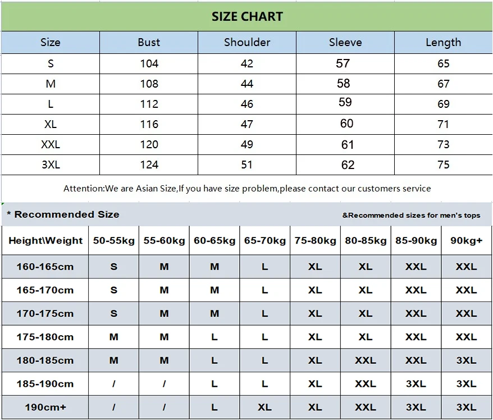
Task: Select the 85-90kg weight column header
Action: pos(416,241)
